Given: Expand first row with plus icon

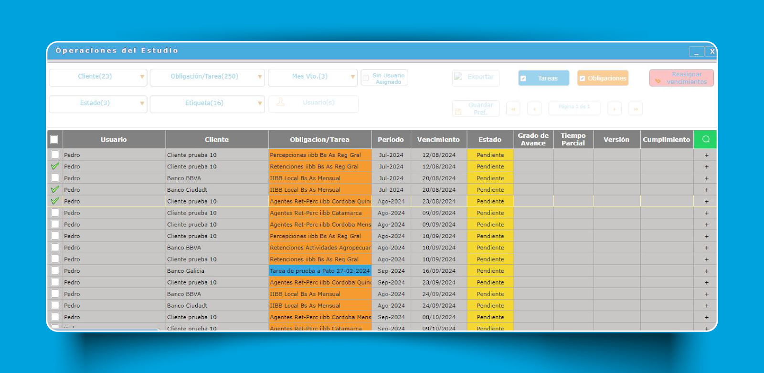Looking at the screenshot, I should 706,155.
